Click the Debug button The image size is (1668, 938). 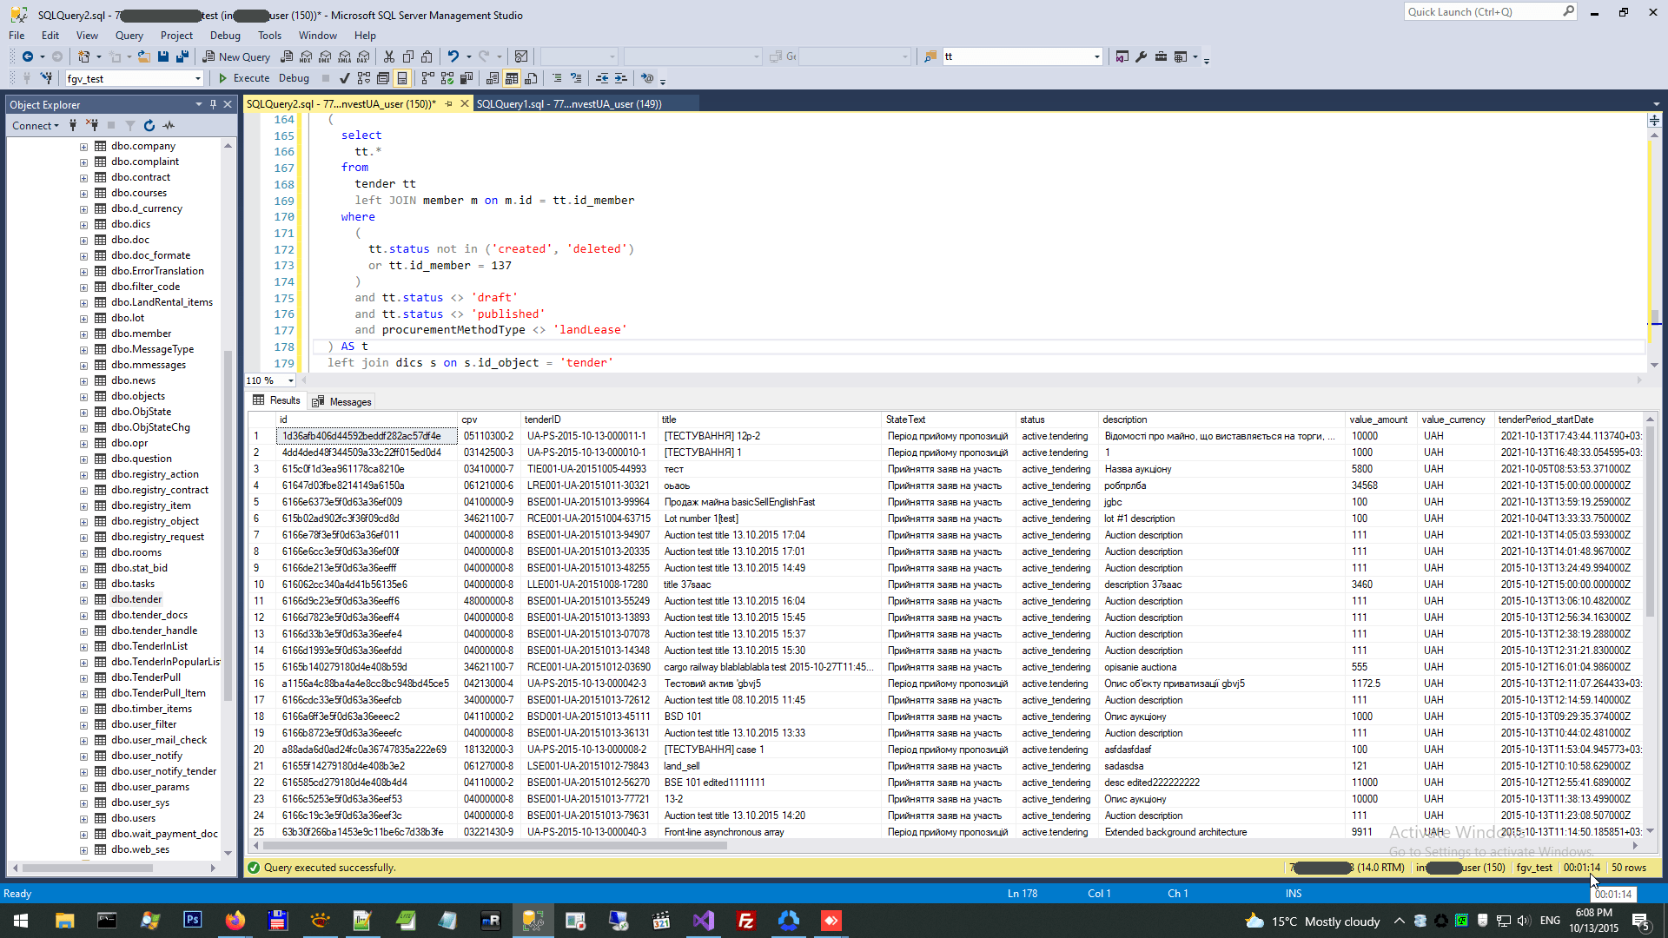(x=294, y=77)
